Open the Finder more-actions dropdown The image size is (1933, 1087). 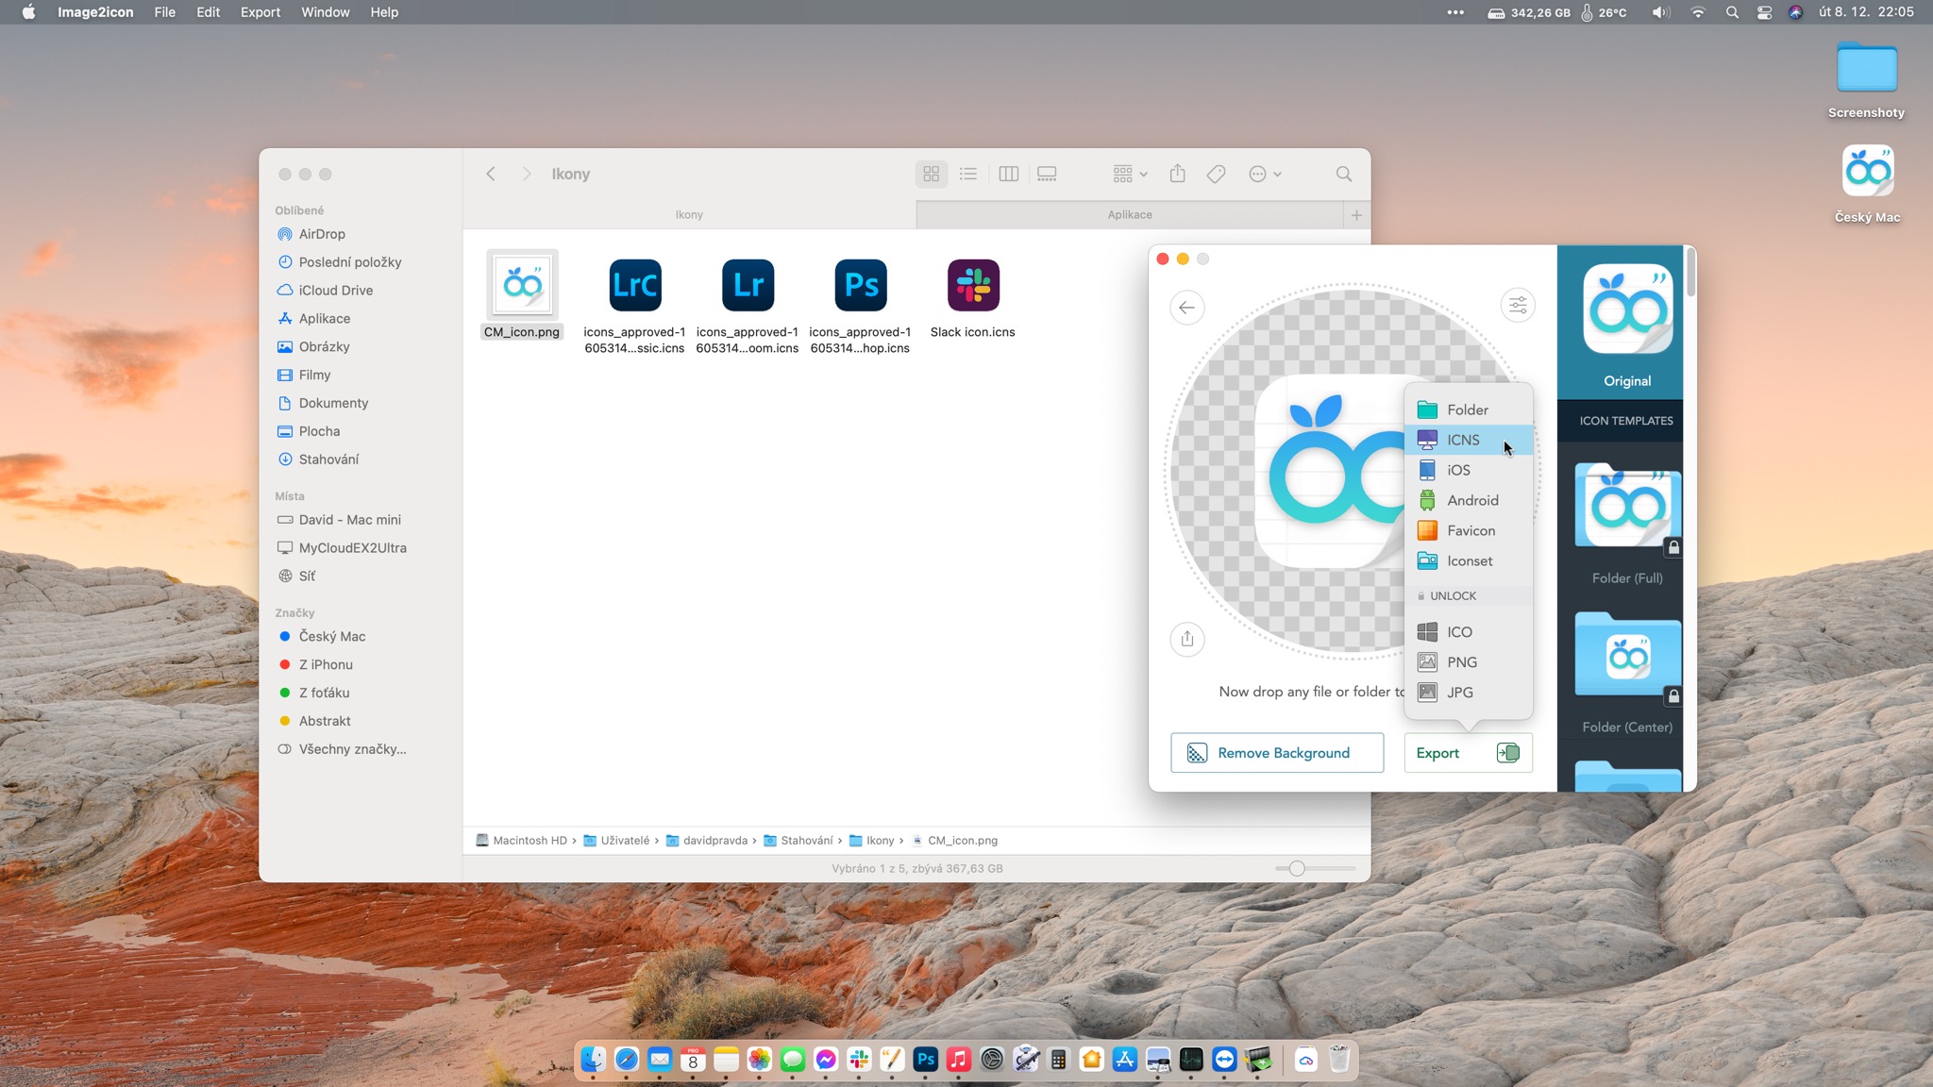[1264, 174]
